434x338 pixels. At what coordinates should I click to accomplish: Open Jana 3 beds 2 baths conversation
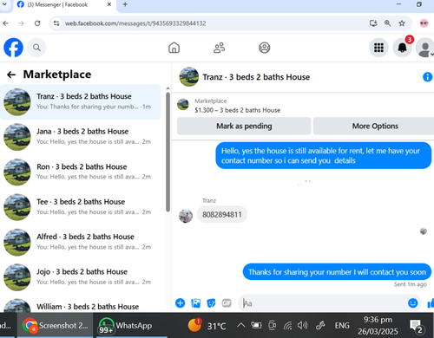point(81,137)
